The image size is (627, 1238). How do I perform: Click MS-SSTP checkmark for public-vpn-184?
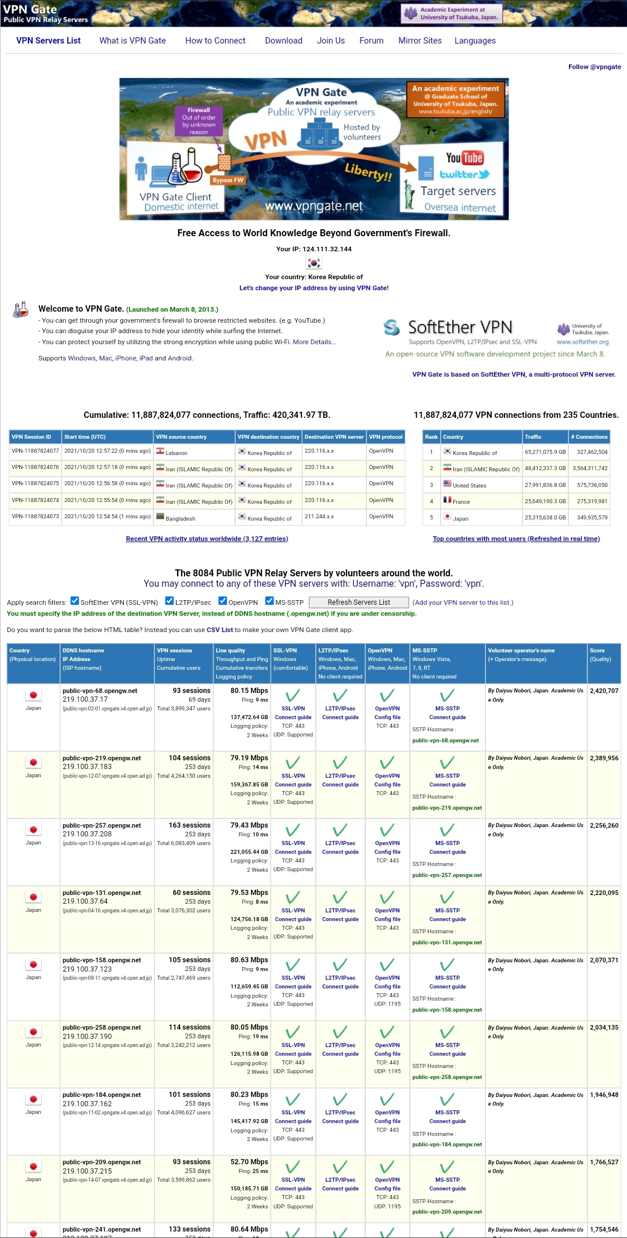pos(447,1099)
